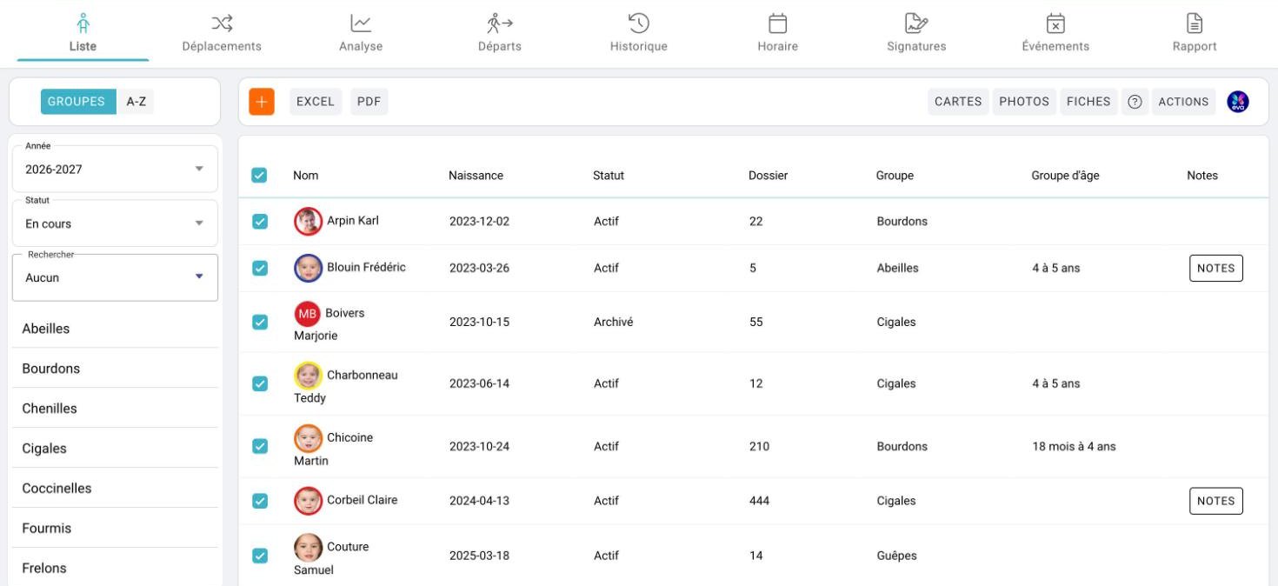This screenshot has height=586, width=1278.
Task: Open the Liste tab
Action: [83, 33]
